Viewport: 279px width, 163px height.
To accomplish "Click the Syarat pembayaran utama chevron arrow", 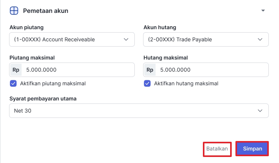I will [260, 111].
